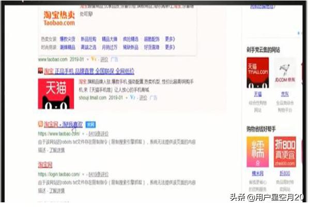Open the 天猫 sidebar text link
The width and height of the screenshot is (310, 207).
pyautogui.click(x=258, y=94)
